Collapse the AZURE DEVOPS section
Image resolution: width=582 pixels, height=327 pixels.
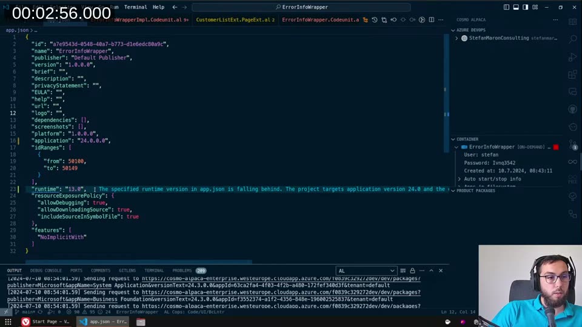453,30
